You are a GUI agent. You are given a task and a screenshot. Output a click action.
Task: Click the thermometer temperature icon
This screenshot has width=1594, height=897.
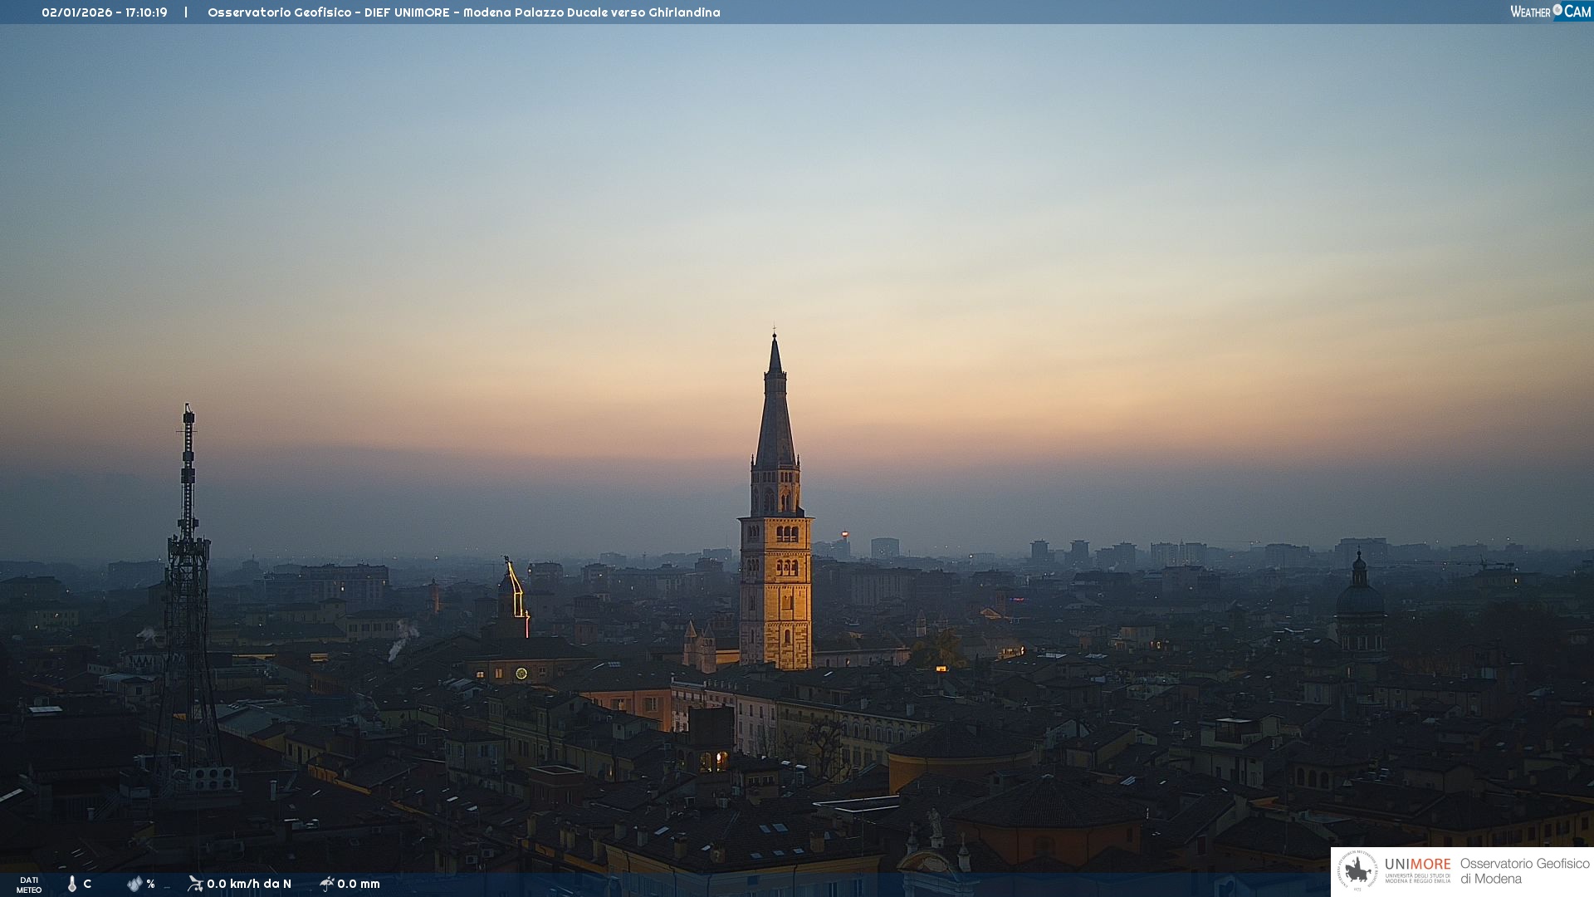(x=72, y=884)
